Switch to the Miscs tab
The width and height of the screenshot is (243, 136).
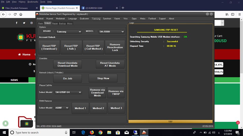[70, 23]
